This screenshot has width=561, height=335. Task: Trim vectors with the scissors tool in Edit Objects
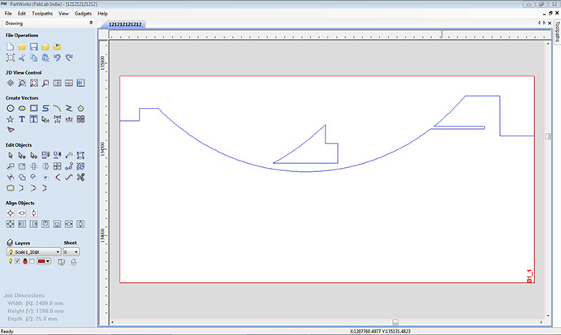point(81,177)
